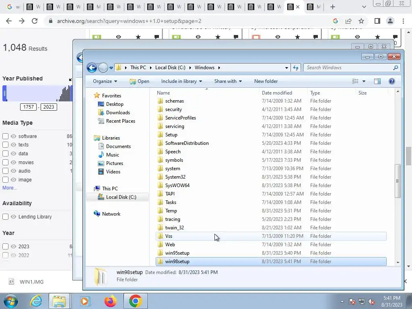Bookmark this page with star icon
Viewport: 412px width, 309px height.
point(361,21)
